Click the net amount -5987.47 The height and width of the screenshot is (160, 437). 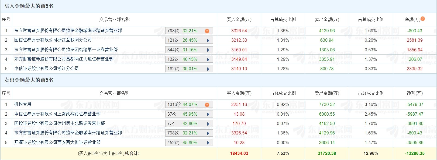pyautogui.click(x=415, y=114)
